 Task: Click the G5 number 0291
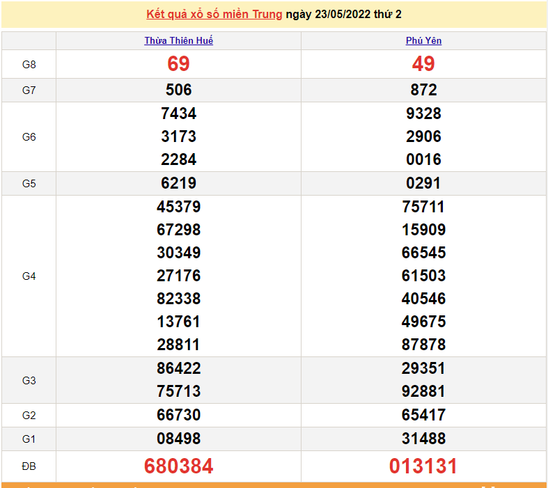[423, 183]
